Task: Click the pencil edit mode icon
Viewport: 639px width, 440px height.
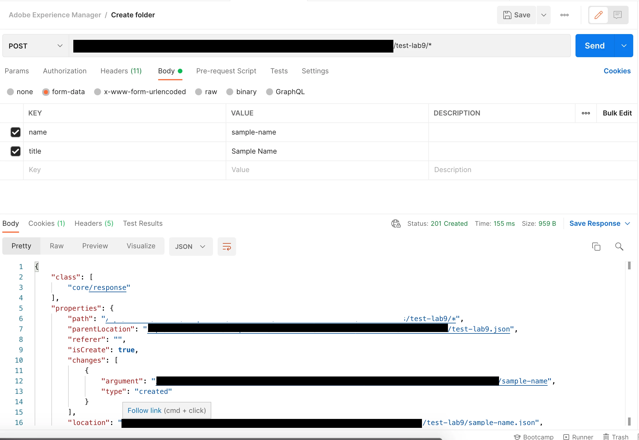Action: pos(598,15)
